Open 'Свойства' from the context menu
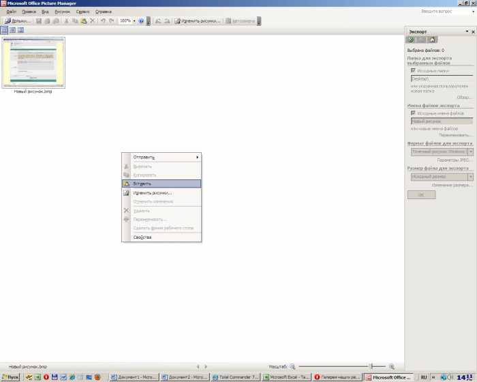Viewport: 477px width, 382px height. point(161,237)
